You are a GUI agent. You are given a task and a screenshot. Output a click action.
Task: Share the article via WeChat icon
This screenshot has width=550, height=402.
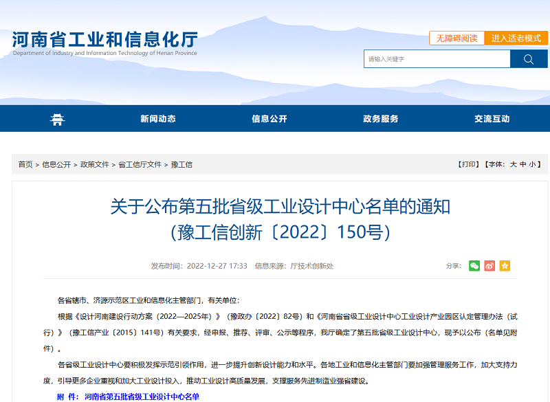(474, 266)
